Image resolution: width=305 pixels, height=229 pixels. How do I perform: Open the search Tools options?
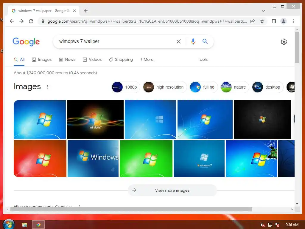pyautogui.click(x=203, y=60)
